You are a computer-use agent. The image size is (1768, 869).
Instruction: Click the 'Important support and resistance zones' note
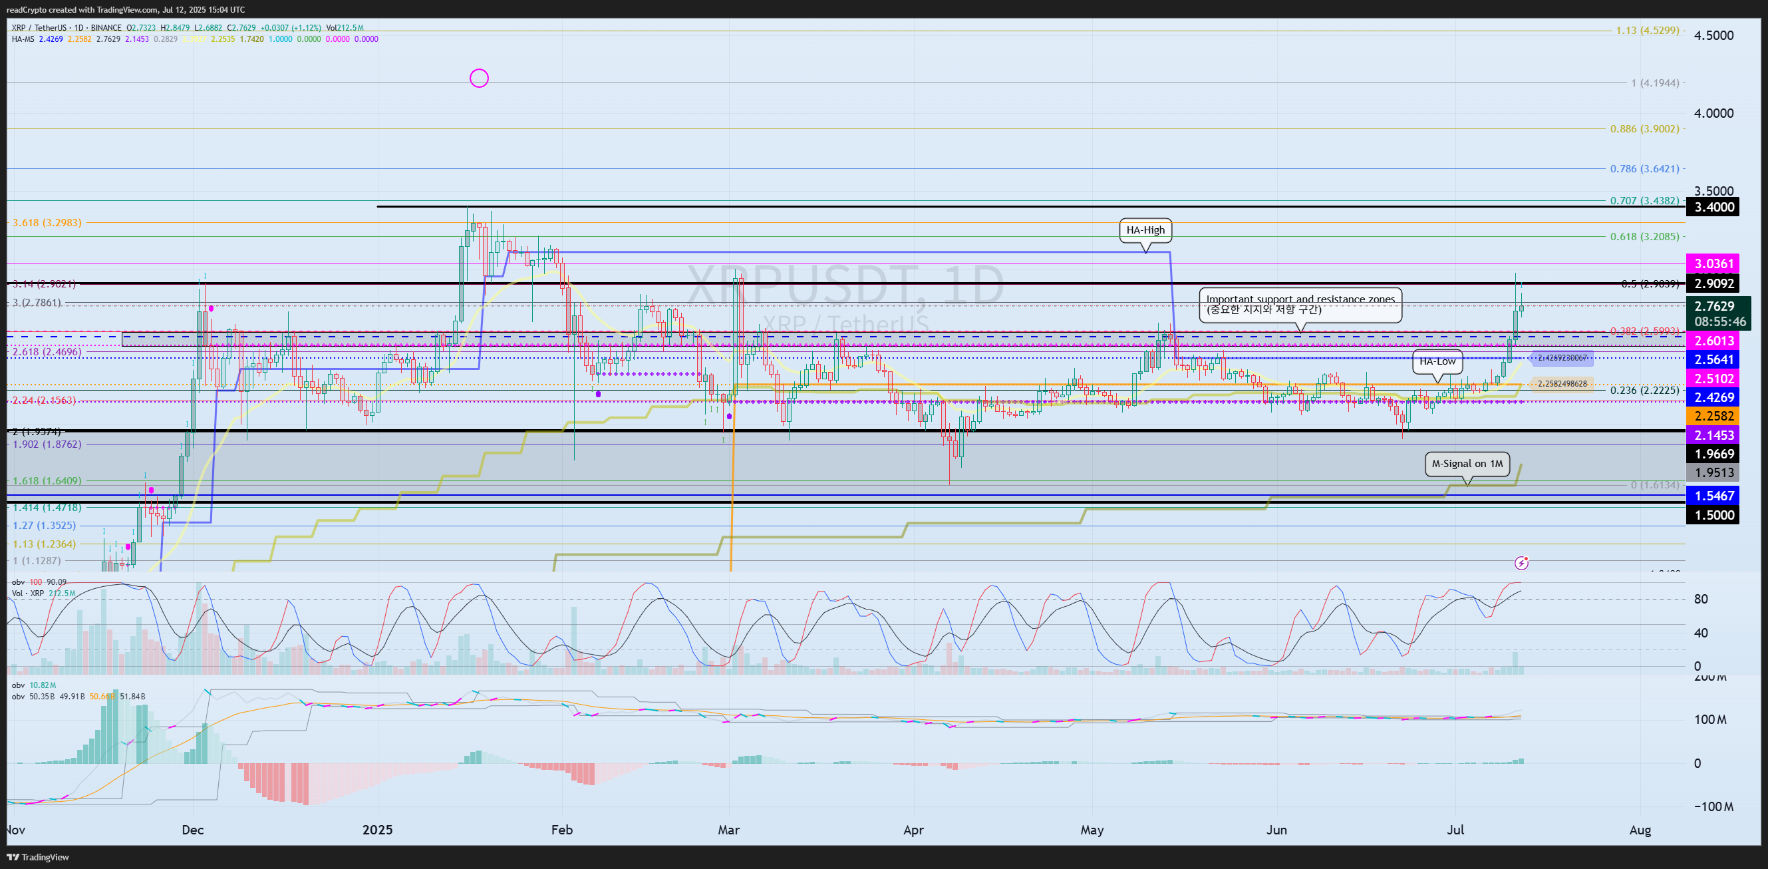point(1300,305)
